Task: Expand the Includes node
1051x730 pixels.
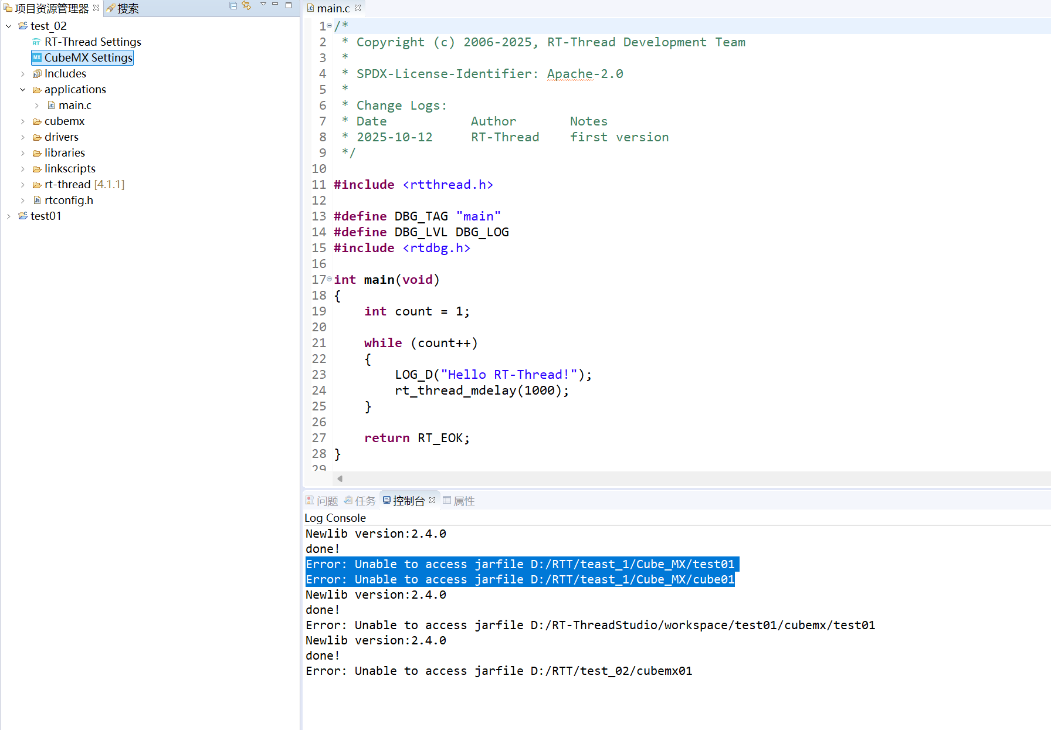Action: (23, 74)
